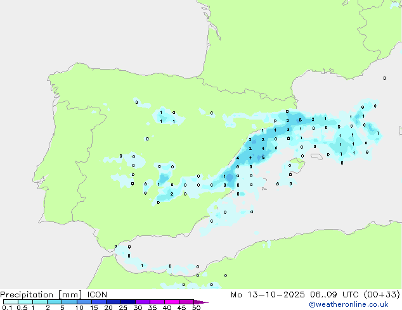Click the (00+33) forecast offset text
402x310 pixels.
[382, 295]
